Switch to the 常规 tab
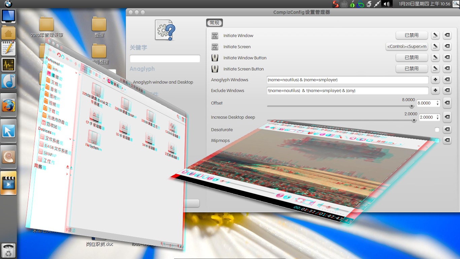460x259 pixels. pos(215,23)
